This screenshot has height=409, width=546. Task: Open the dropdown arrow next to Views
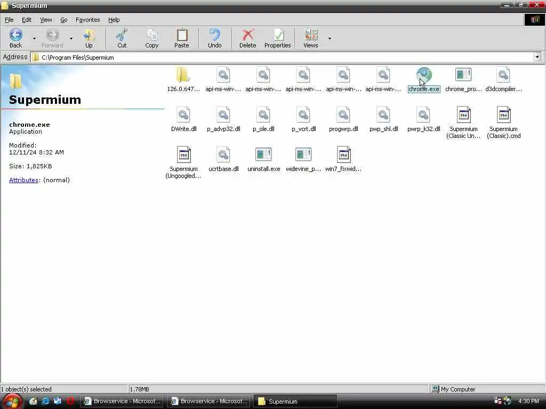(330, 38)
